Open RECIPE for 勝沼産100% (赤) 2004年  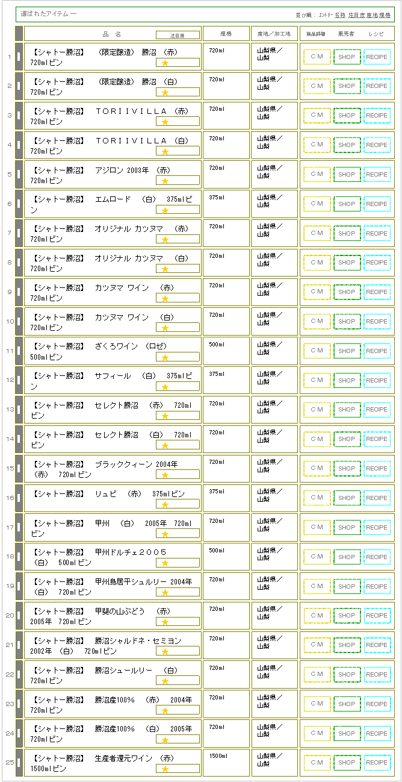point(377,704)
